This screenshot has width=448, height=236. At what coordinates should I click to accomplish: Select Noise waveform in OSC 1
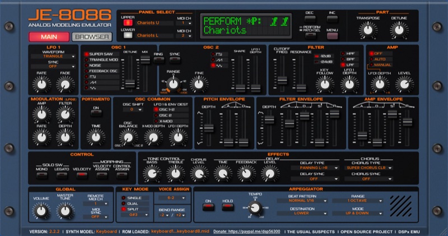[x=101, y=66]
